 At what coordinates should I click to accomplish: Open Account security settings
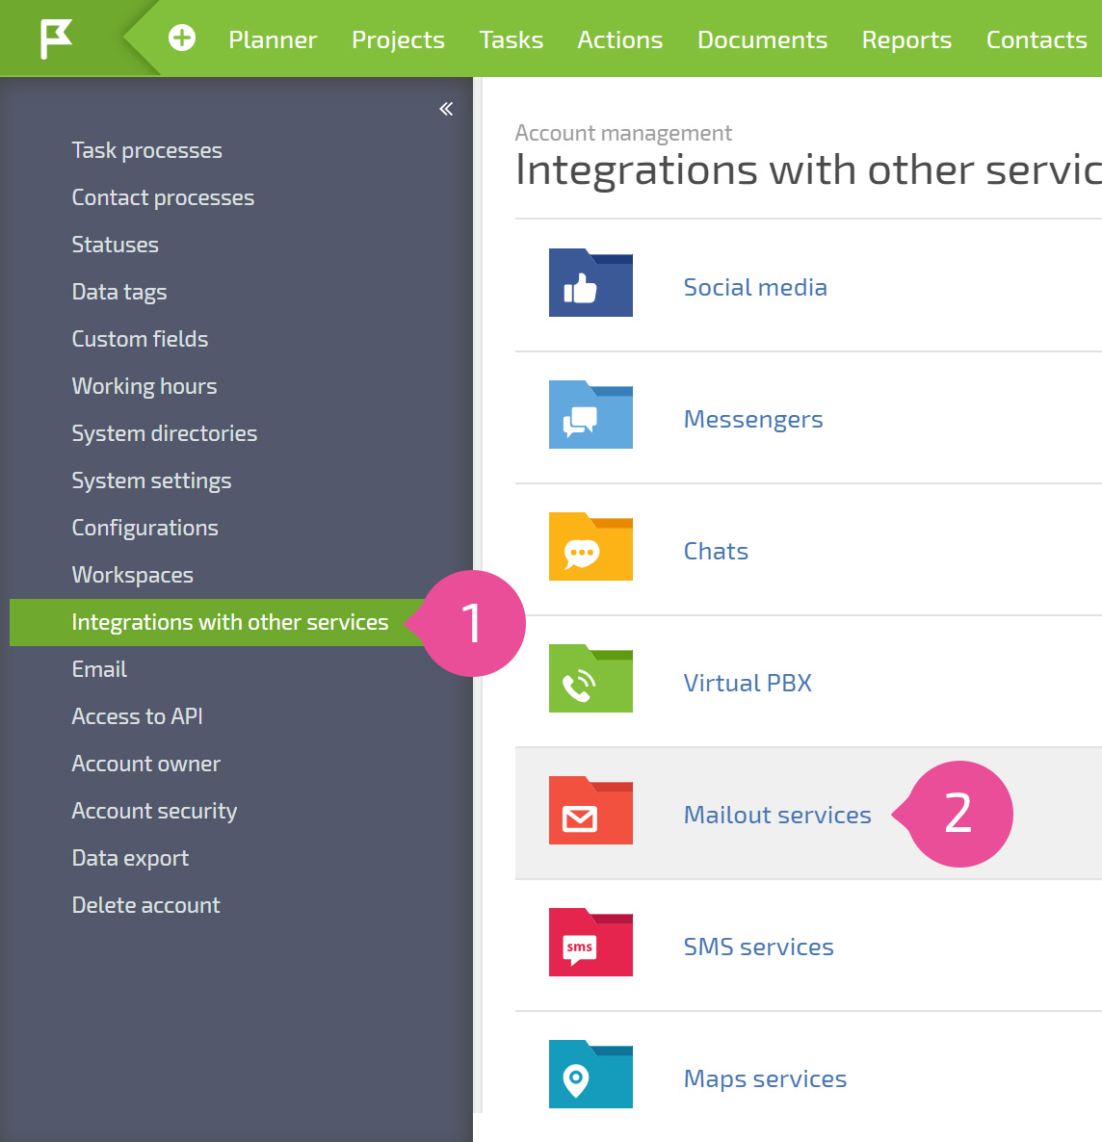pyautogui.click(x=154, y=811)
